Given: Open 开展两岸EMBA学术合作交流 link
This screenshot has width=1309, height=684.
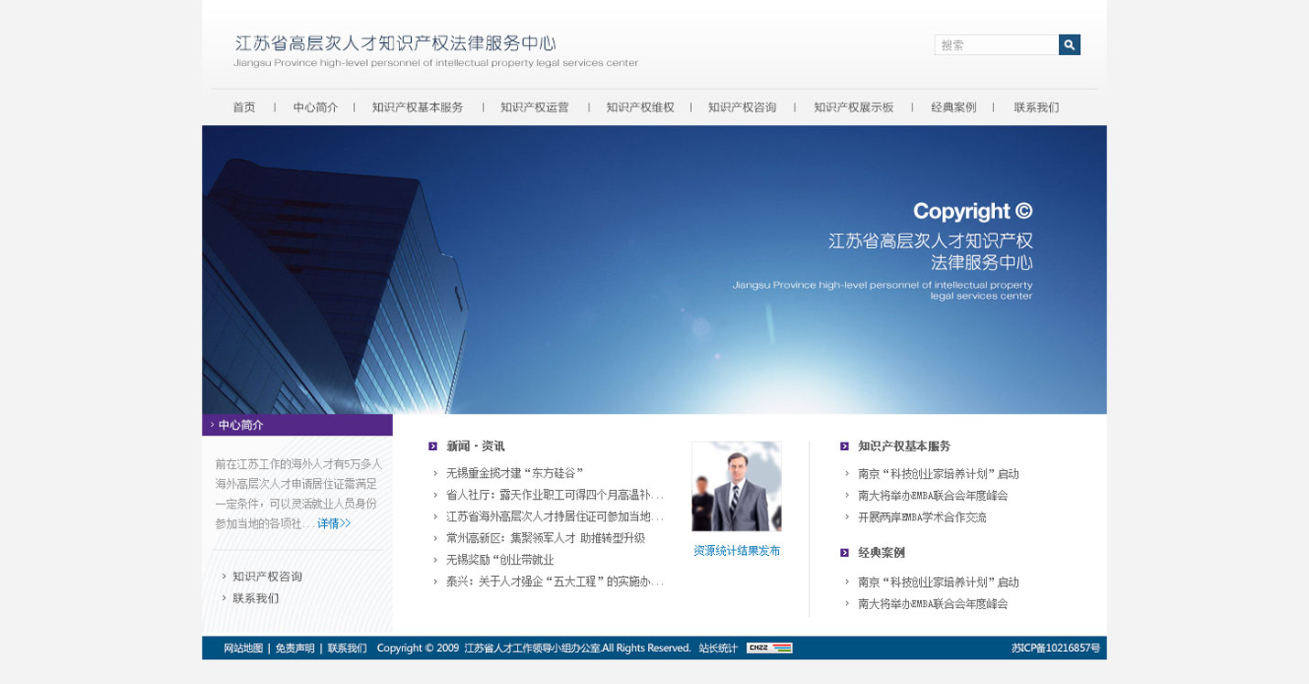Looking at the screenshot, I should coord(922,517).
